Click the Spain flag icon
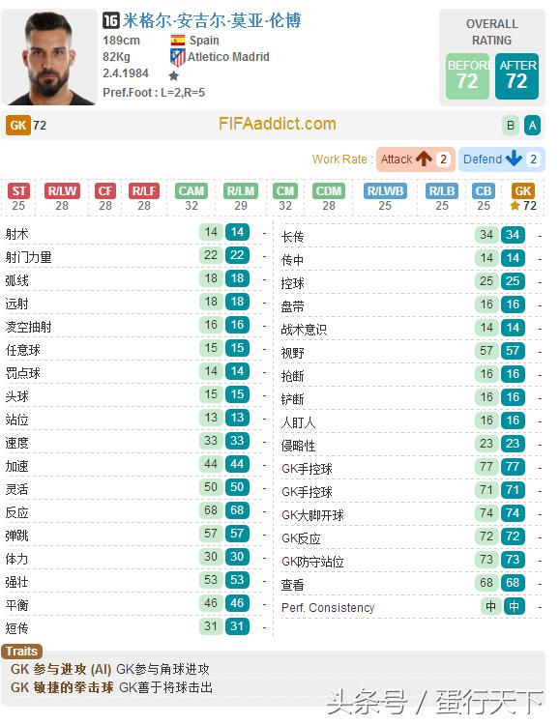This screenshot has height=725, width=560. pos(178,41)
